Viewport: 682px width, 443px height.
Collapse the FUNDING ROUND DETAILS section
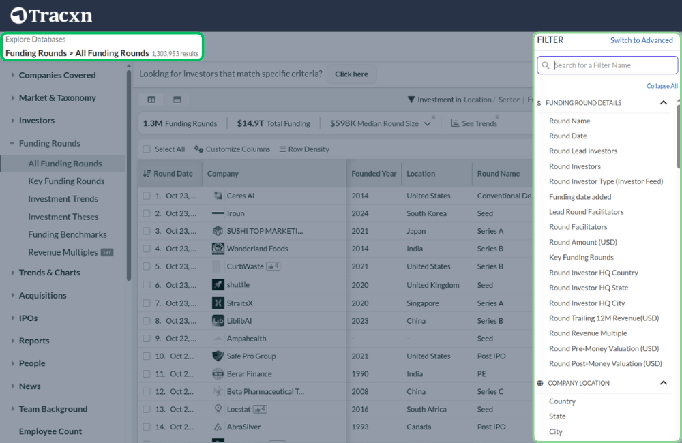point(662,102)
